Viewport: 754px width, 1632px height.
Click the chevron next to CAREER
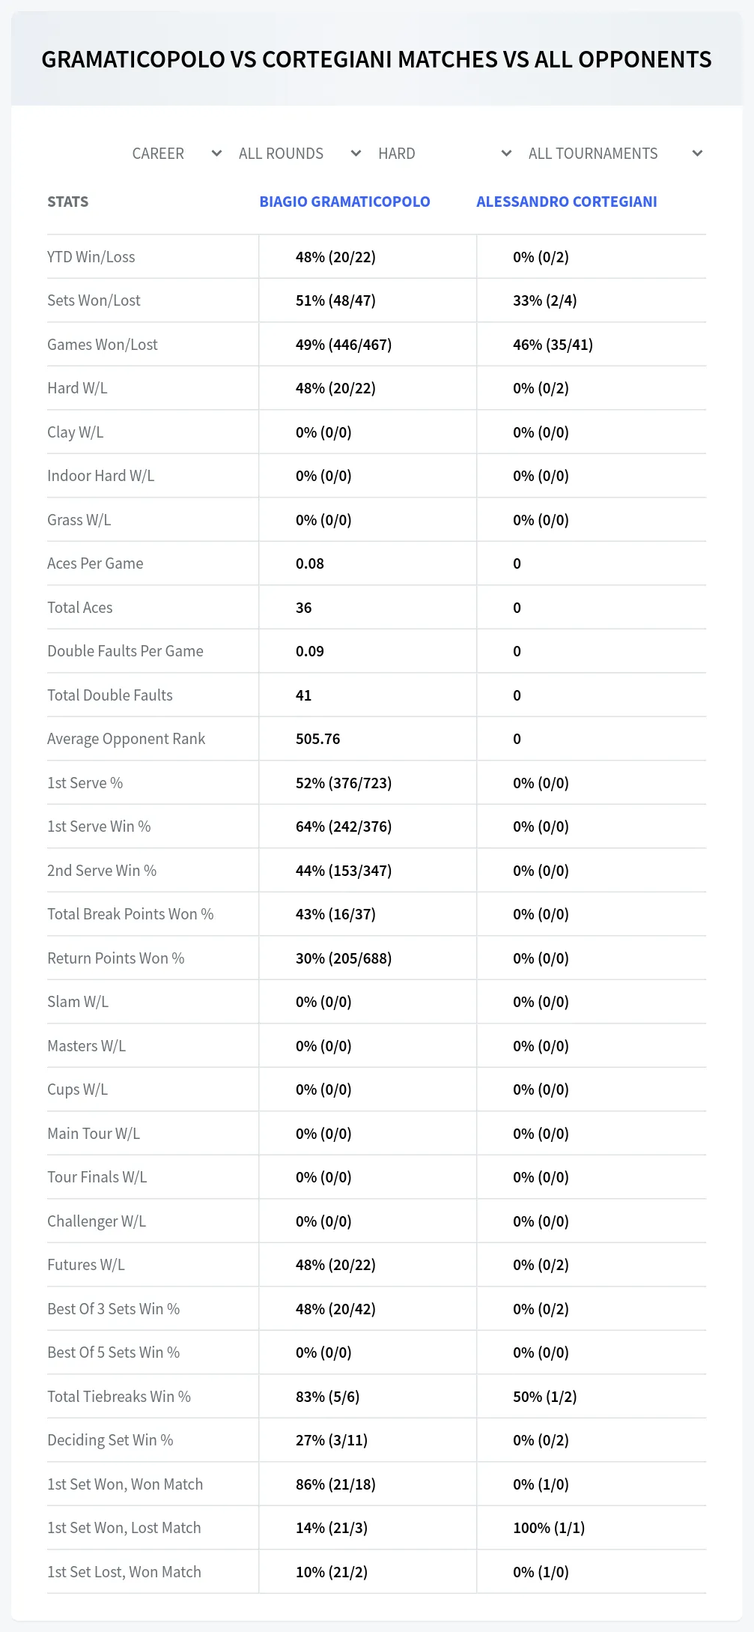point(216,154)
